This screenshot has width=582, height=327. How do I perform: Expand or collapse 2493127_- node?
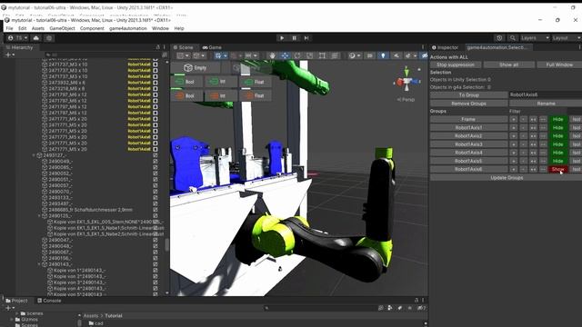(x=34, y=155)
